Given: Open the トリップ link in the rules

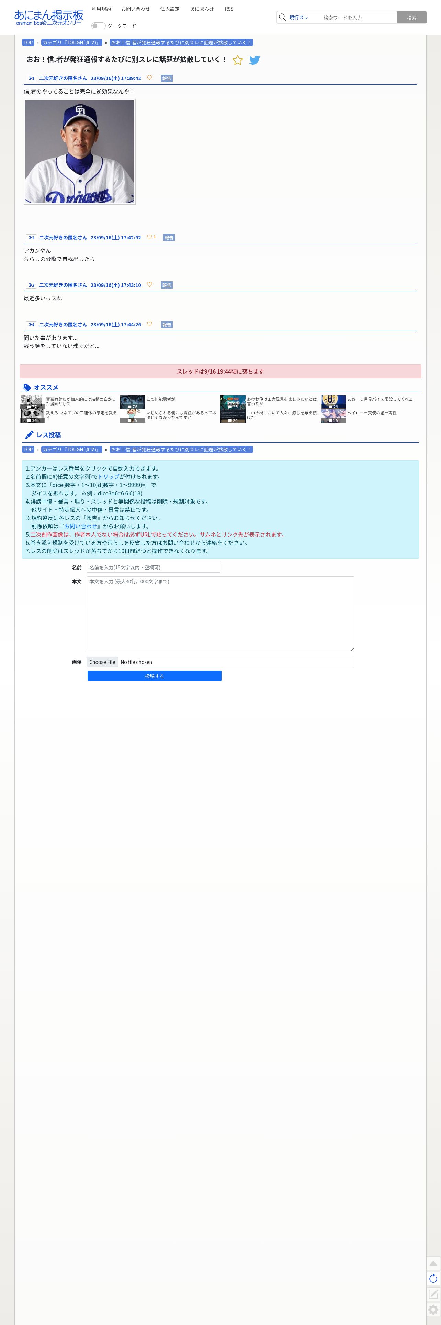Looking at the screenshot, I should (x=108, y=477).
